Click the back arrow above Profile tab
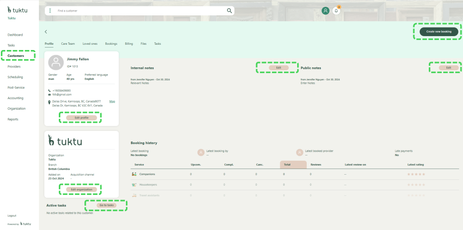The height and width of the screenshot is (230, 463). pos(46,32)
